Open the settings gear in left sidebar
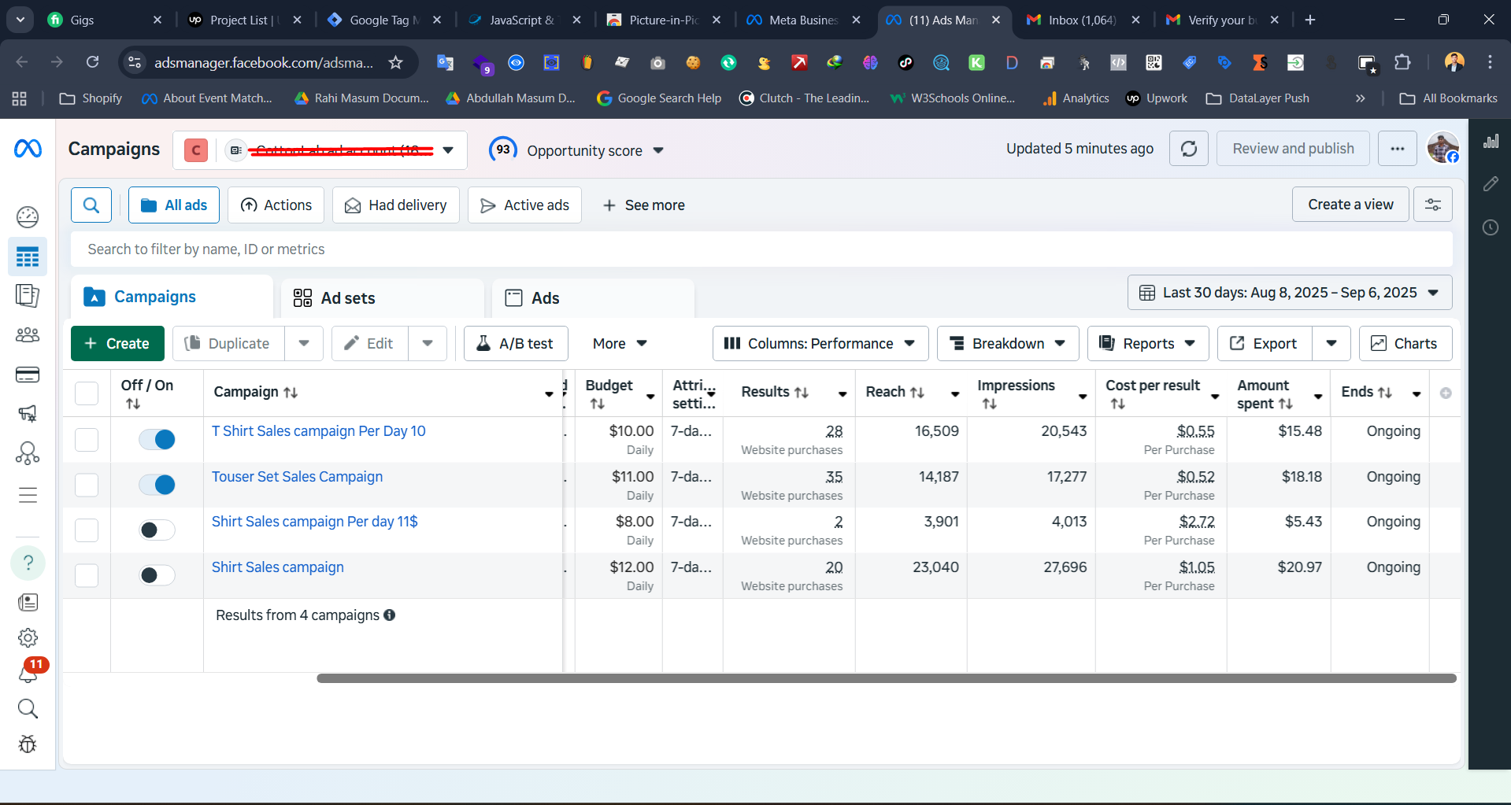 tap(28, 637)
